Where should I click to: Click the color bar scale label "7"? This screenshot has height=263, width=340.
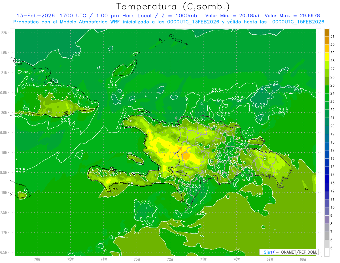coord(331,232)
